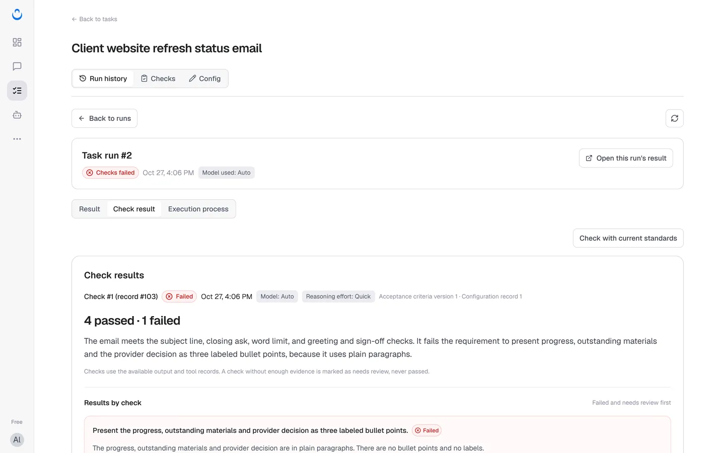This screenshot has height=453, width=725.
Task: Click the Failed and needs review first label
Action: (631, 403)
